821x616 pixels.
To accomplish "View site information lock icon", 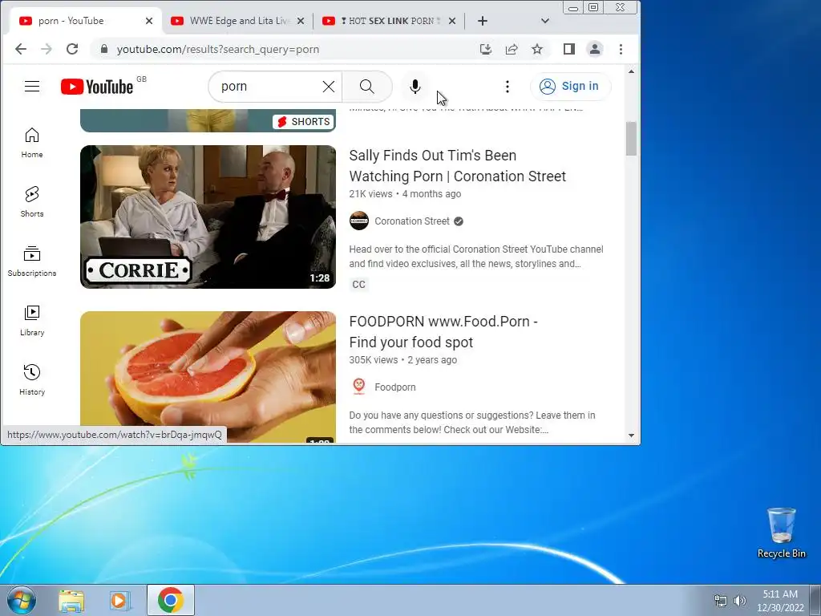I will pos(104,49).
